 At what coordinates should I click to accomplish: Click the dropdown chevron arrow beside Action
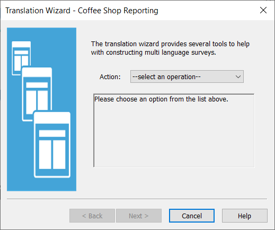coord(238,77)
